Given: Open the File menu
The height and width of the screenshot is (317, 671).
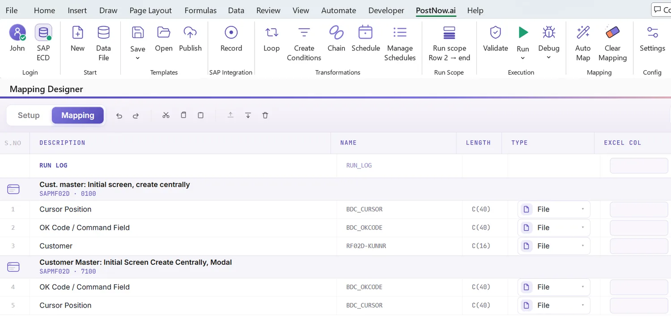Looking at the screenshot, I should (x=12, y=10).
